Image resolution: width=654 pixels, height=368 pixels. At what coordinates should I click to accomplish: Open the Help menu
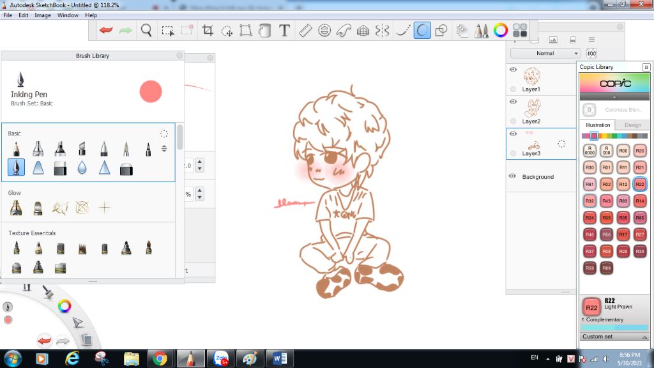click(91, 15)
